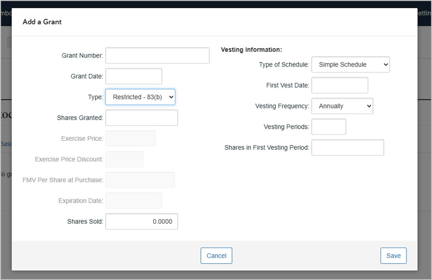Open the grant Type dropdown
Viewport: 432px width, 280px height.
pyautogui.click(x=140, y=97)
